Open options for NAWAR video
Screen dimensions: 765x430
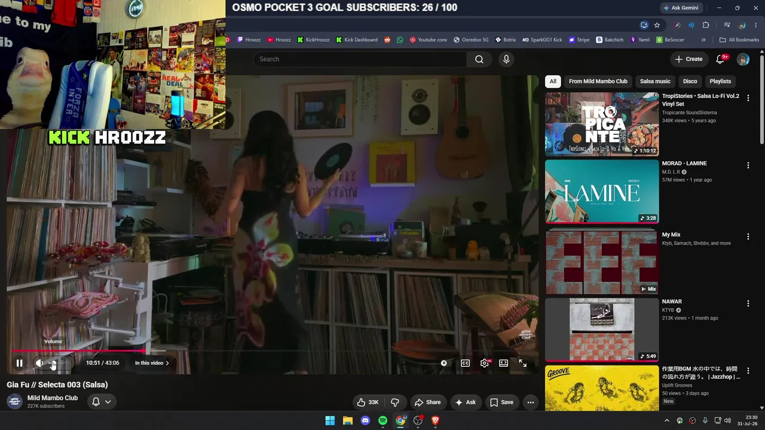tap(748, 303)
